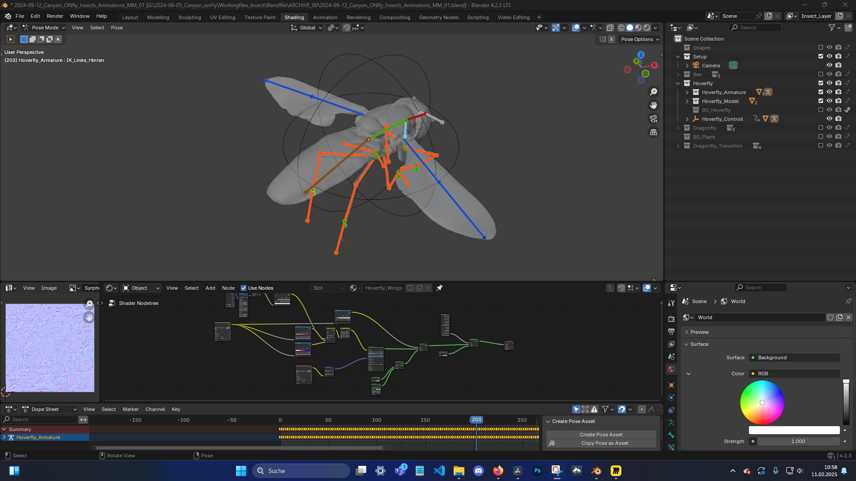This screenshot has width=856, height=481.
Task: Collapse the Surface panel in World properties
Action: point(766,344)
